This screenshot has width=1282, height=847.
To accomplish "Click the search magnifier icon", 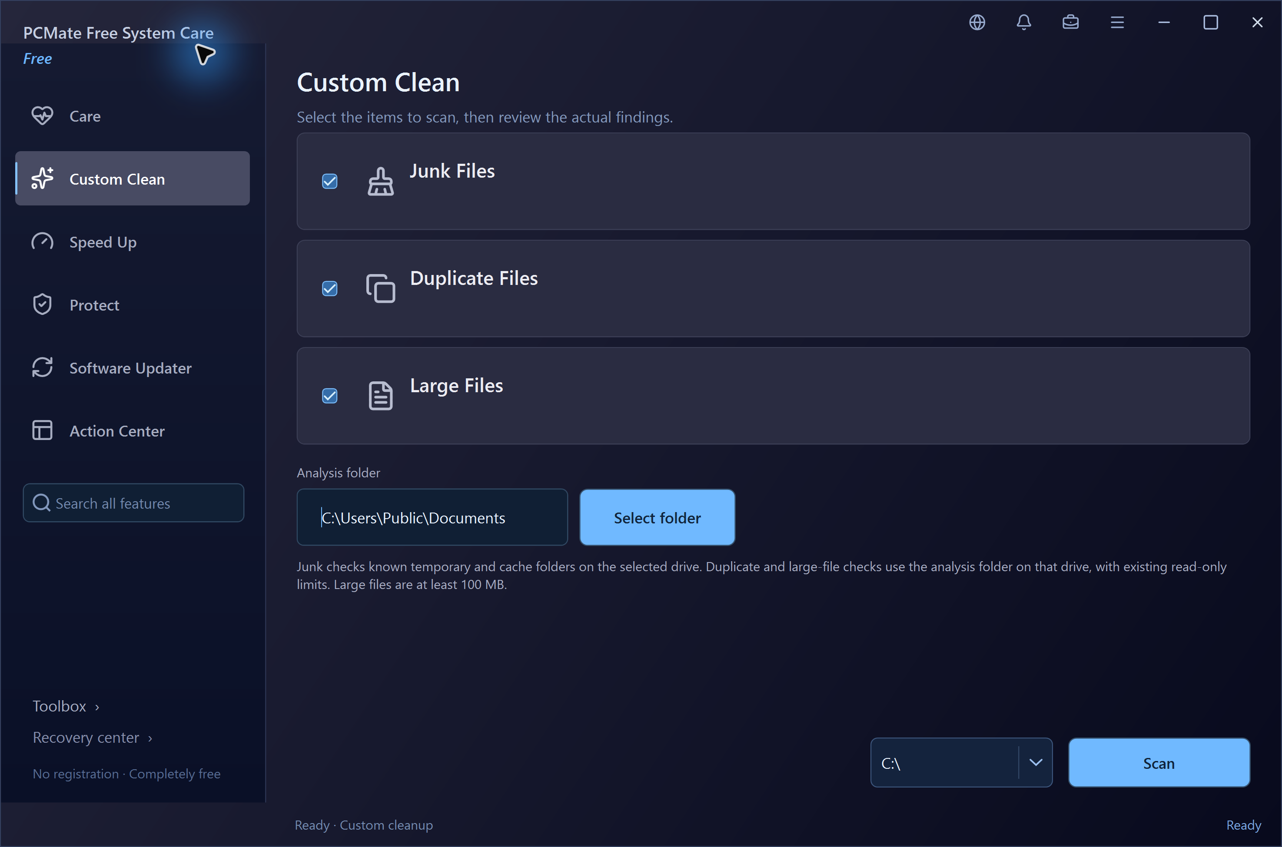I will click(41, 503).
